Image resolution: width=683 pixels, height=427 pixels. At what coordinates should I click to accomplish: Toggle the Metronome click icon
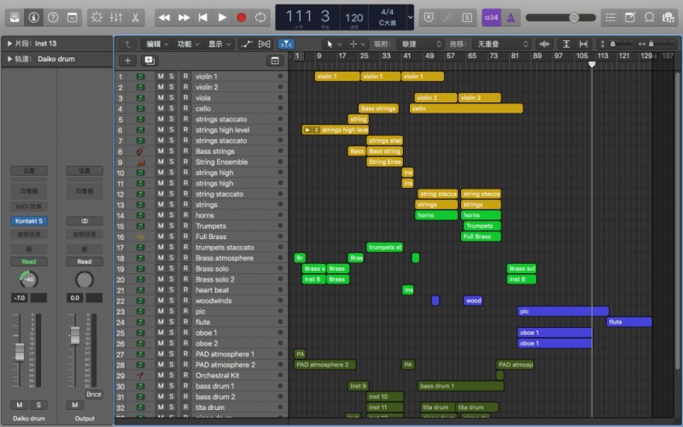(x=511, y=17)
